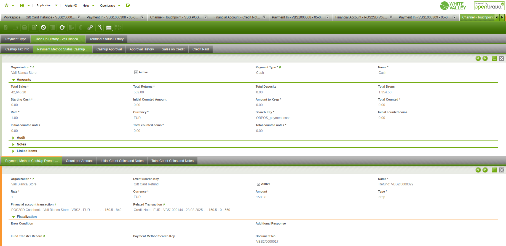Click the star quick-create icon
The image size is (506, 246).
pos(6,5)
